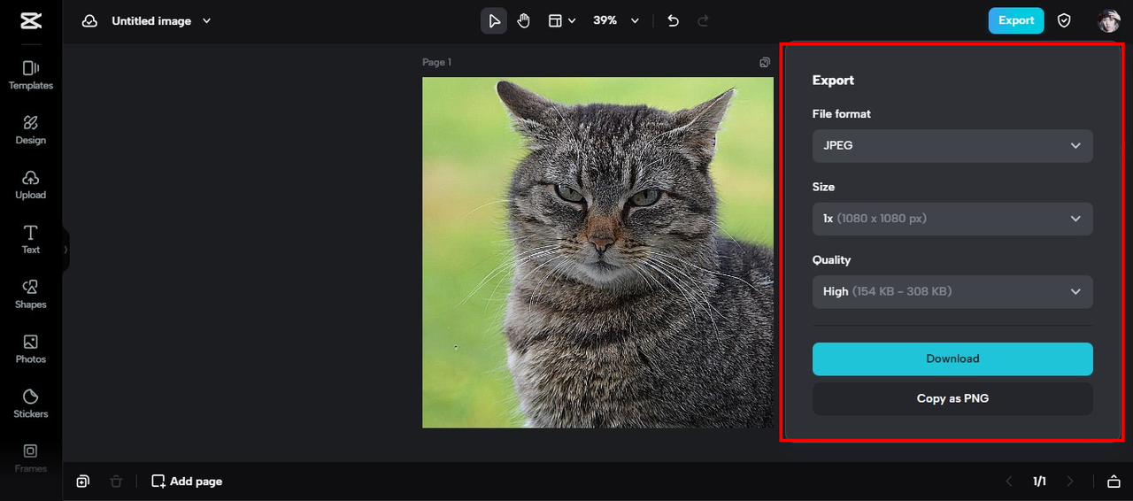The height and width of the screenshot is (501, 1133).
Task: Click the cloud save status icon
Action: pos(89,21)
